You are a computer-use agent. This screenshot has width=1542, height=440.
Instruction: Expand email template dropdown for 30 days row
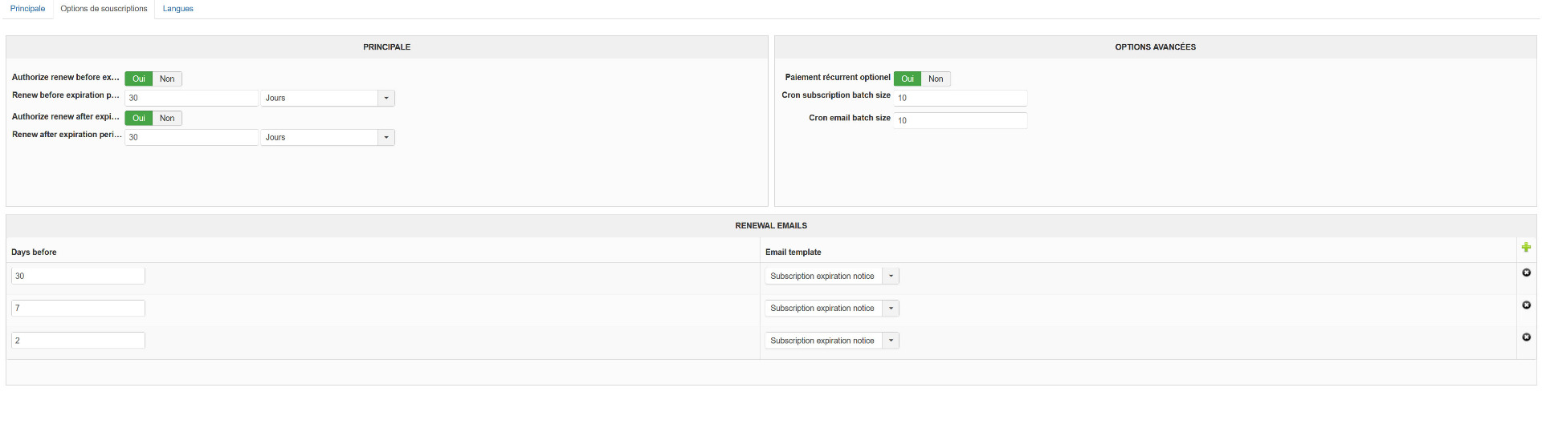[x=891, y=276]
